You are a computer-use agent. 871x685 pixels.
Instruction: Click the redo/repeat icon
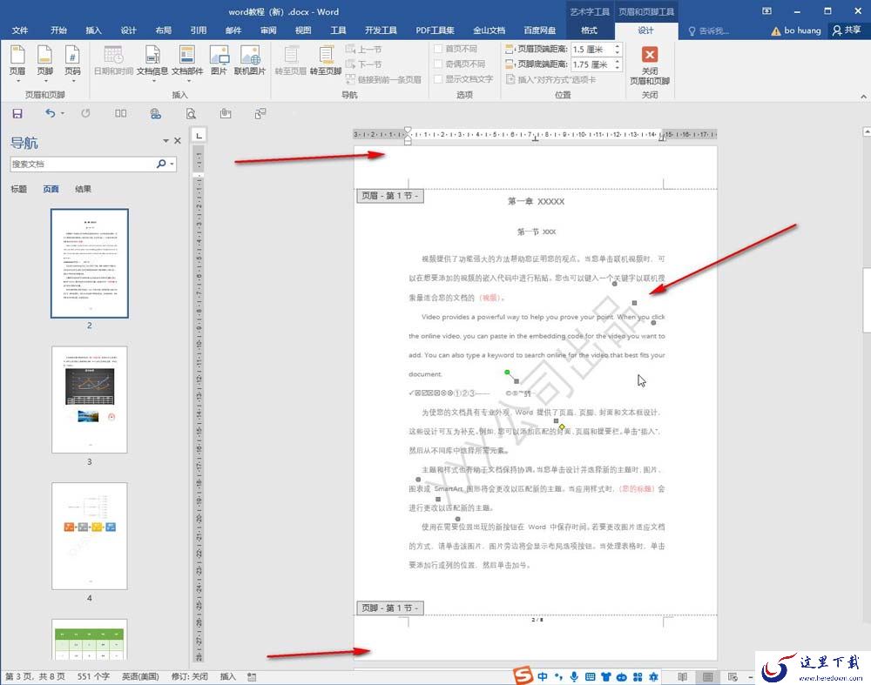[x=85, y=113]
